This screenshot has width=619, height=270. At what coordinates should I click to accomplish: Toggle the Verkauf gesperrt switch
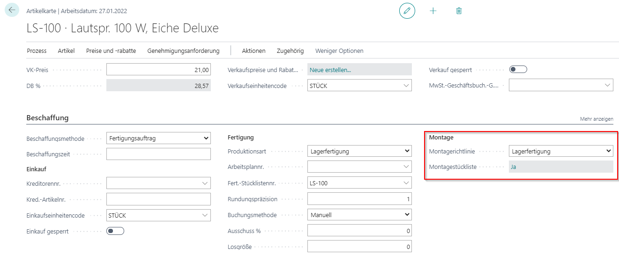click(518, 70)
